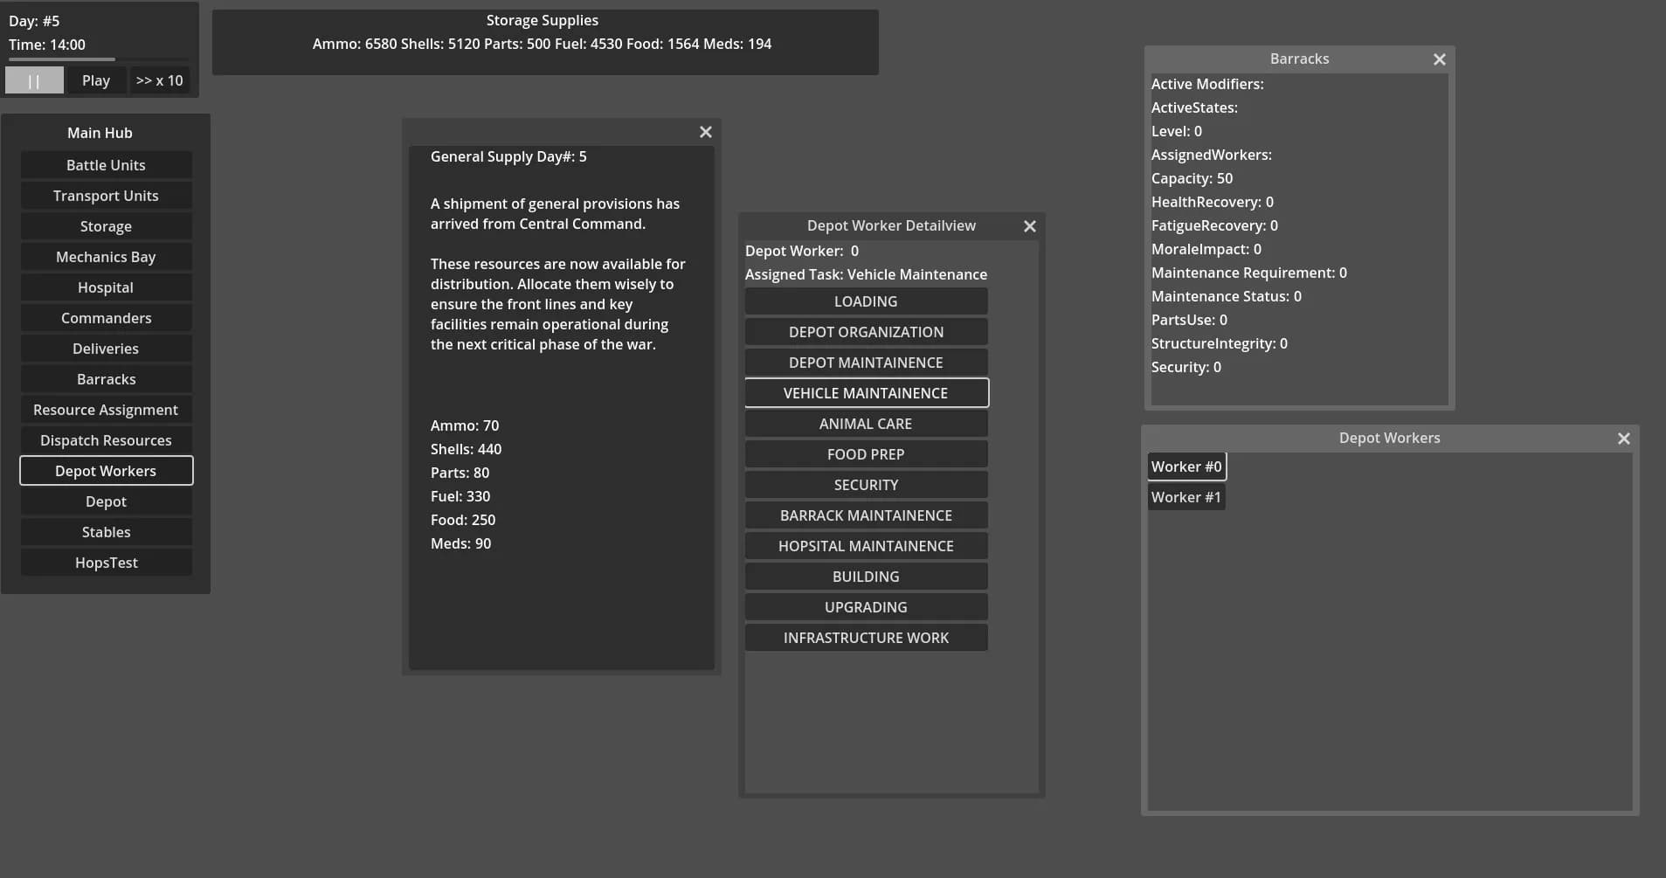
Task: Assign SECURITY task
Action: pos(866,485)
